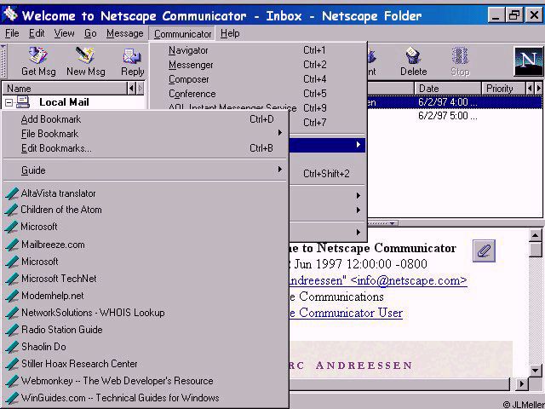Choose Conference from Communicator menu

[258, 94]
